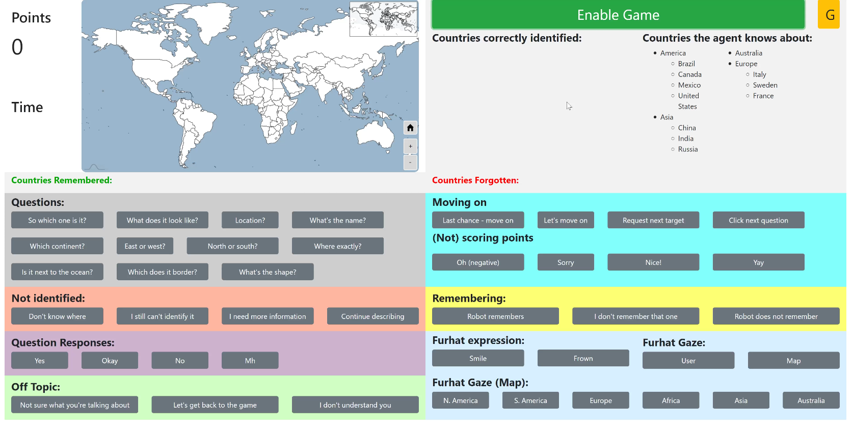Make Furhat frown with Frown button
Screen dimensions: 853x428
[x=583, y=358]
